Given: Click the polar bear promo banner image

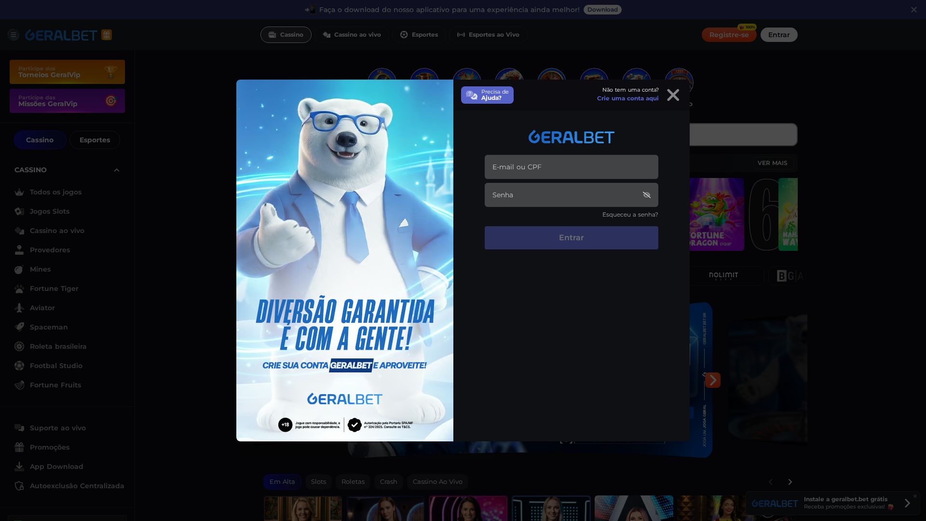Looking at the screenshot, I should point(345,260).
